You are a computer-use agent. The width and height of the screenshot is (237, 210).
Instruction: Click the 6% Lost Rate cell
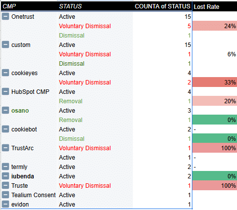click(215, 54)
